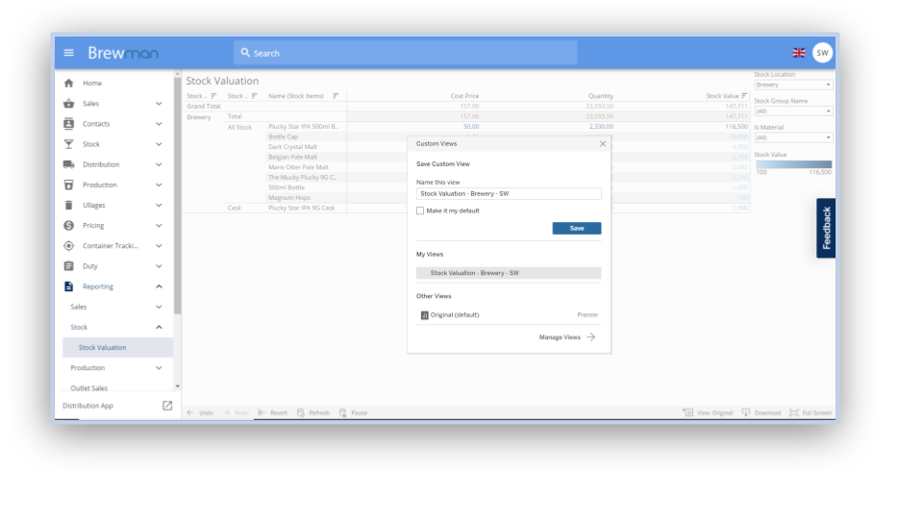Click the Sales basket icon
This screenshot has height=519, width=923.
click(69, 104)
